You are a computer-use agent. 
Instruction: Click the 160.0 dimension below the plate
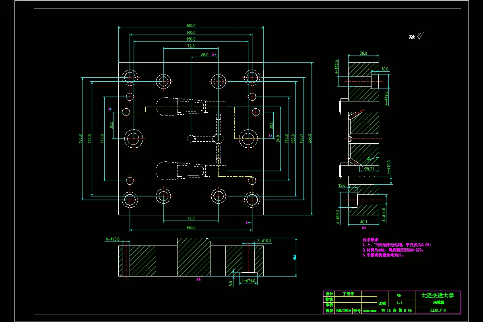coord(191,227)
